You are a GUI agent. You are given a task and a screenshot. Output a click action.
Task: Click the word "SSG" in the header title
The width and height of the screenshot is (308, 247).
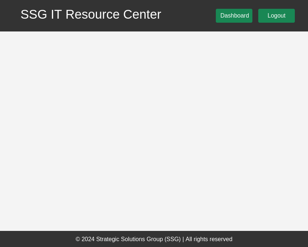click(x=34, y=15)
